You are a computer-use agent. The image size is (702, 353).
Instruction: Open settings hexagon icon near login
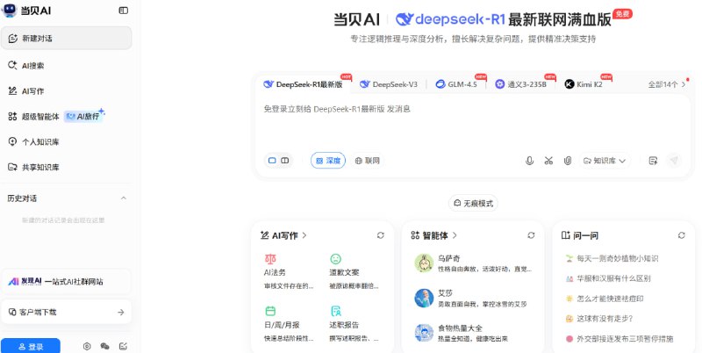tap(87, 346)
